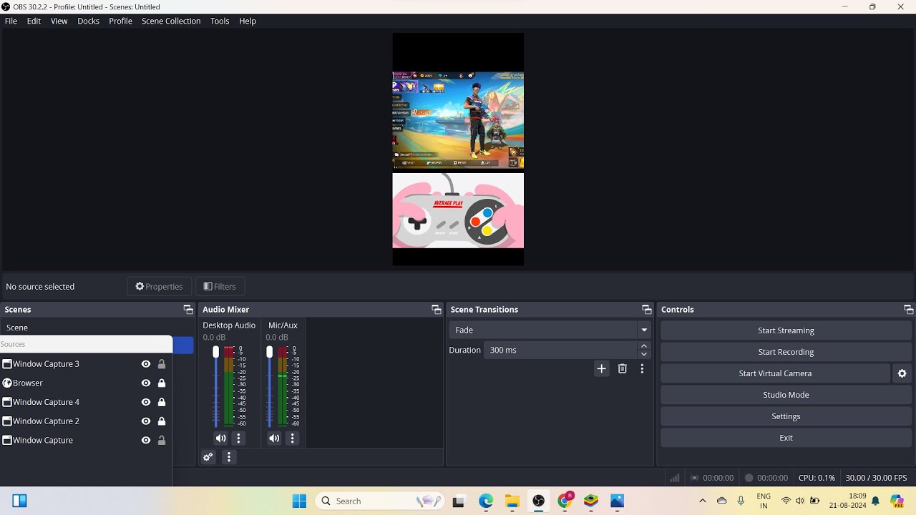Open Mic/Aux three-dot menu
Screen dimensions: 916x515
pos(292,438)
